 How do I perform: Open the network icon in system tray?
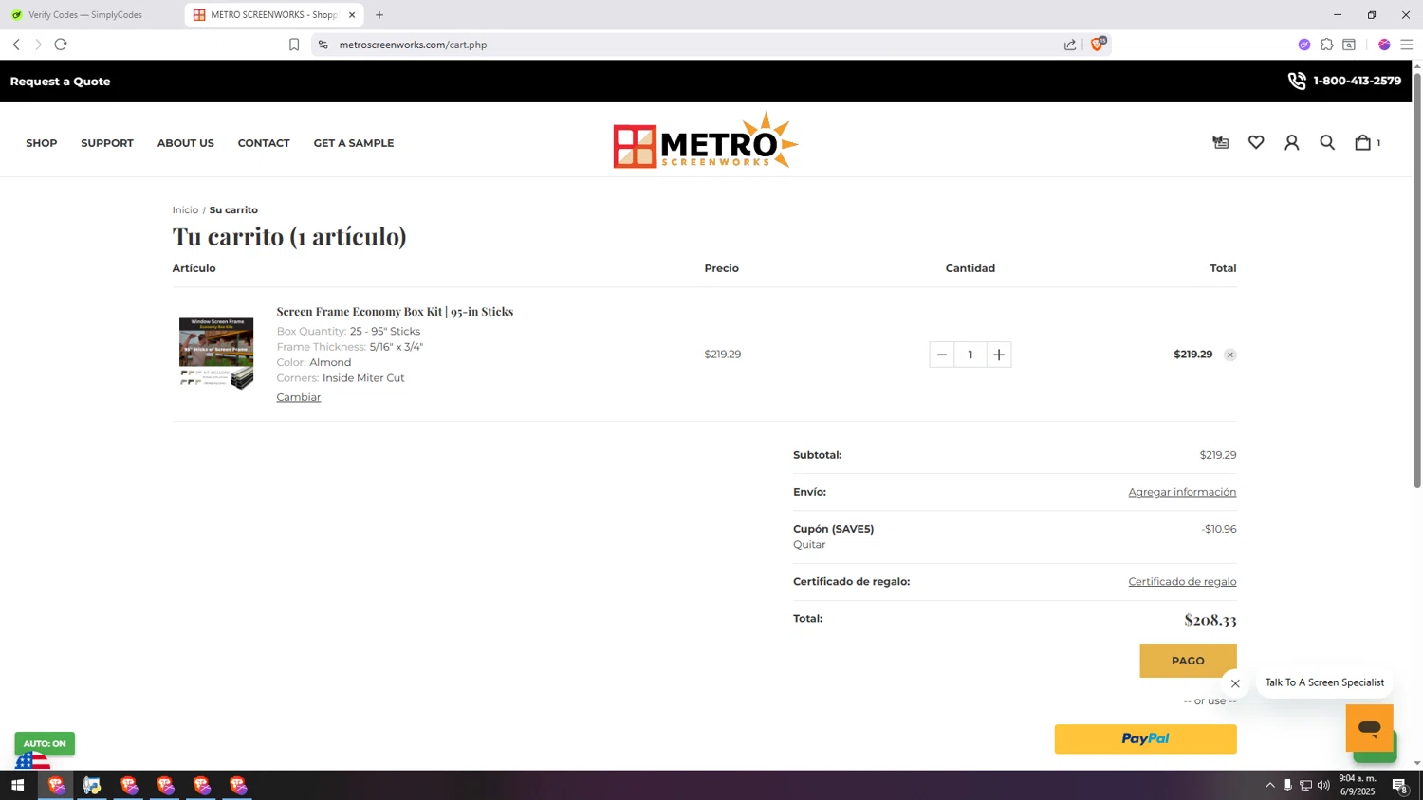pos(1305,786)
